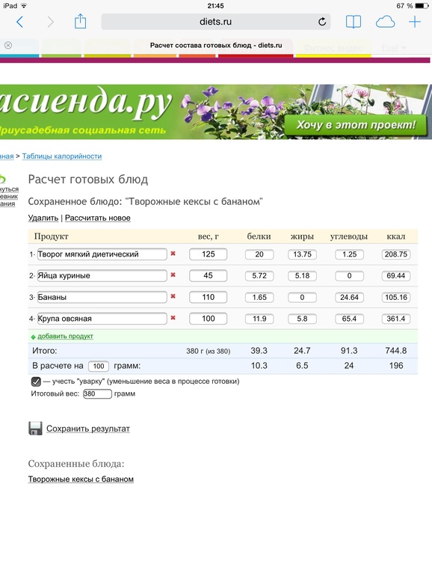Select carbs value 24.64 for Бананы
The height and width of the screenshot is (576, 432).
(x=349, y=297)
